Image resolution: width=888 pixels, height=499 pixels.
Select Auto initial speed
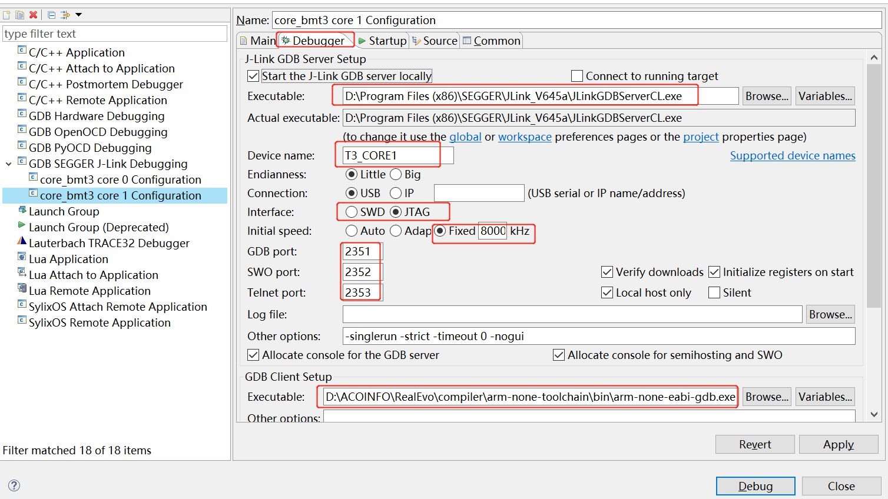(352, 231)
